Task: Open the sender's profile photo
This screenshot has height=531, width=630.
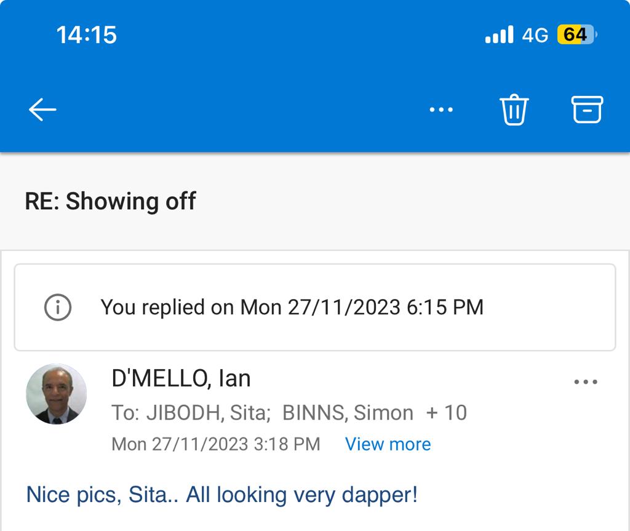Action: pyautogui.click(x=56, y=394)
